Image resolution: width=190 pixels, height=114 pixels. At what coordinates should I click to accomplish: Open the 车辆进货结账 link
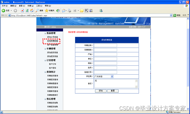pyautogui.click(x=53, y=103)
